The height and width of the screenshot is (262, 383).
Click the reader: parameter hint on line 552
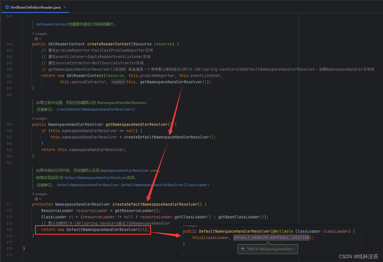(118, 82)
